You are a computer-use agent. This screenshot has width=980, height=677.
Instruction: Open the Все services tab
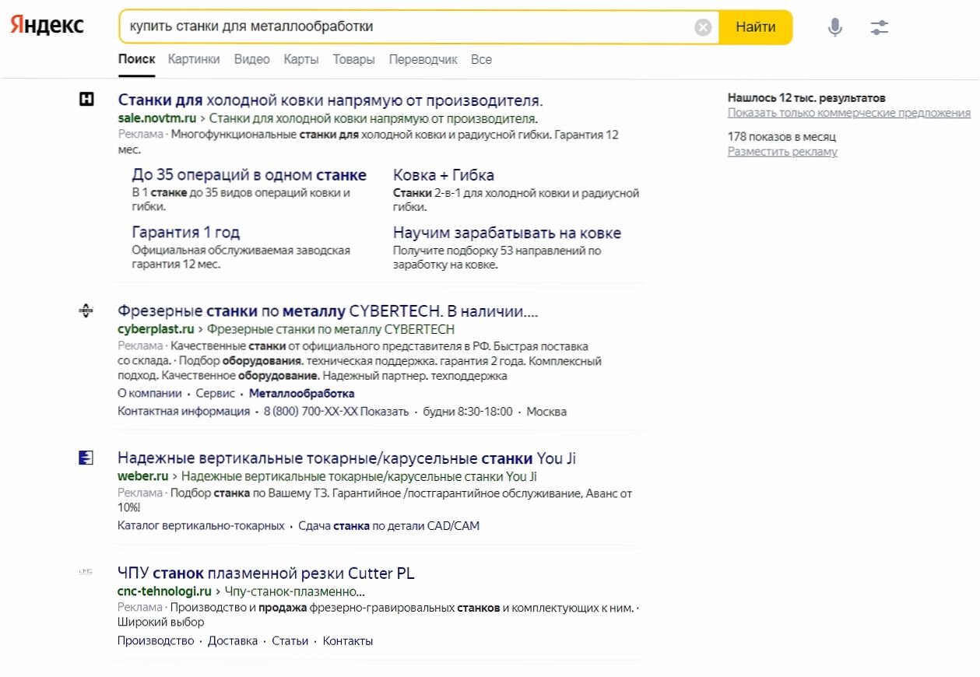click(x=481, y=59)
